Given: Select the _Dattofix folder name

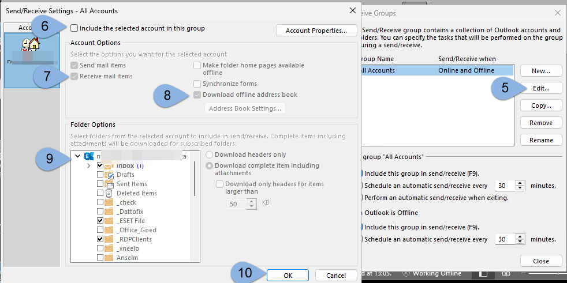Looking at the screenshot, I should pos(130,212).
